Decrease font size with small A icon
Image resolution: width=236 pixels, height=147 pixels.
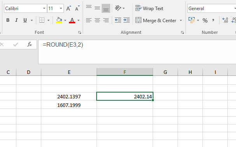[x=77, y=9]
